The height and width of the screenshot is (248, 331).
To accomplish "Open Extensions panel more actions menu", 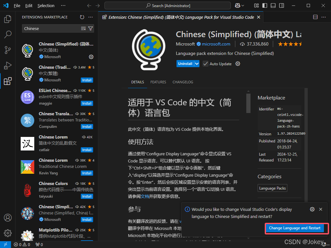I will click(x=91, y=17).
